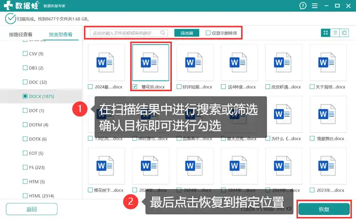Select the checked 花妆.docx file thumbnail

(151, 63)
